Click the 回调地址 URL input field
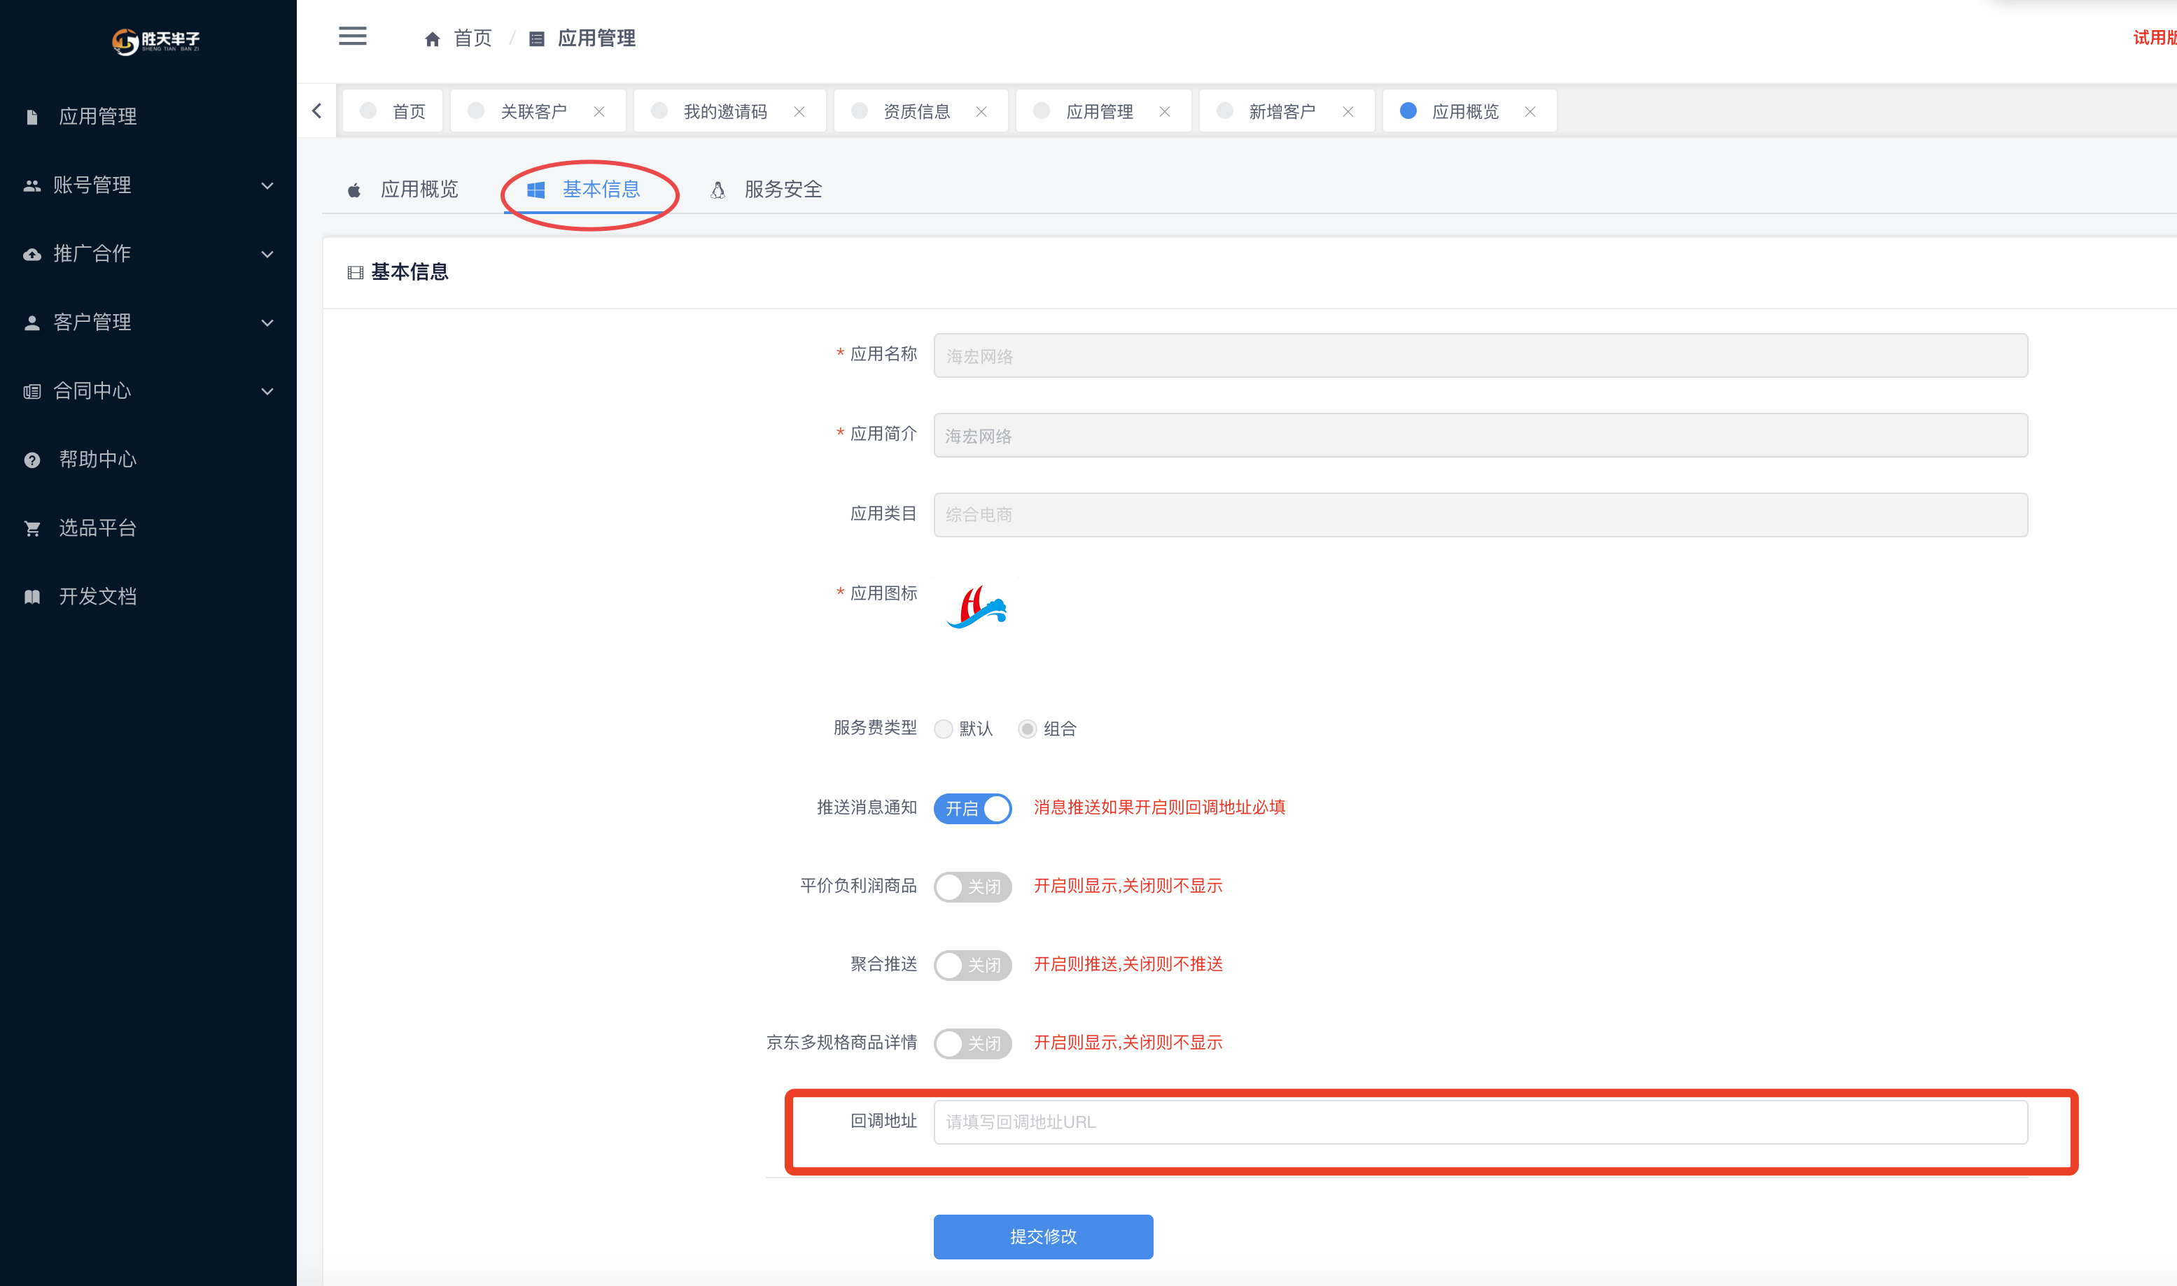Image resolution: width=2177 pixels, height=1286 pixels. (x=1480, y=1122)
